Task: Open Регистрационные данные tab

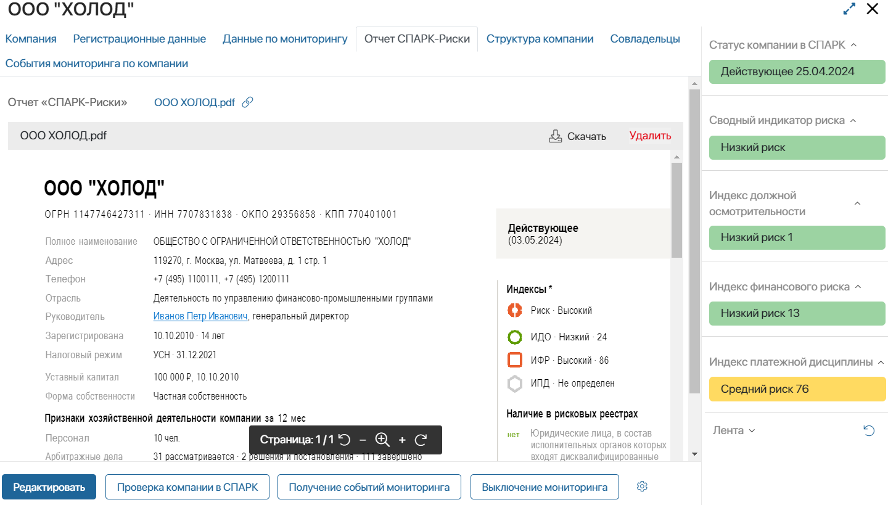Action: pyautogui.click(x=139, y=39)
